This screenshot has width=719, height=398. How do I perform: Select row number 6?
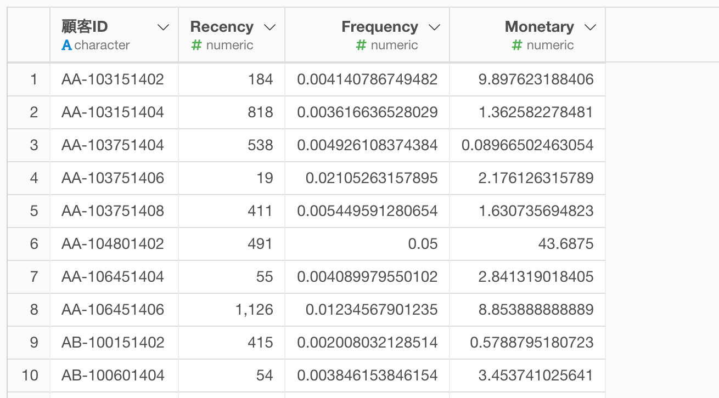pos(29,244)
